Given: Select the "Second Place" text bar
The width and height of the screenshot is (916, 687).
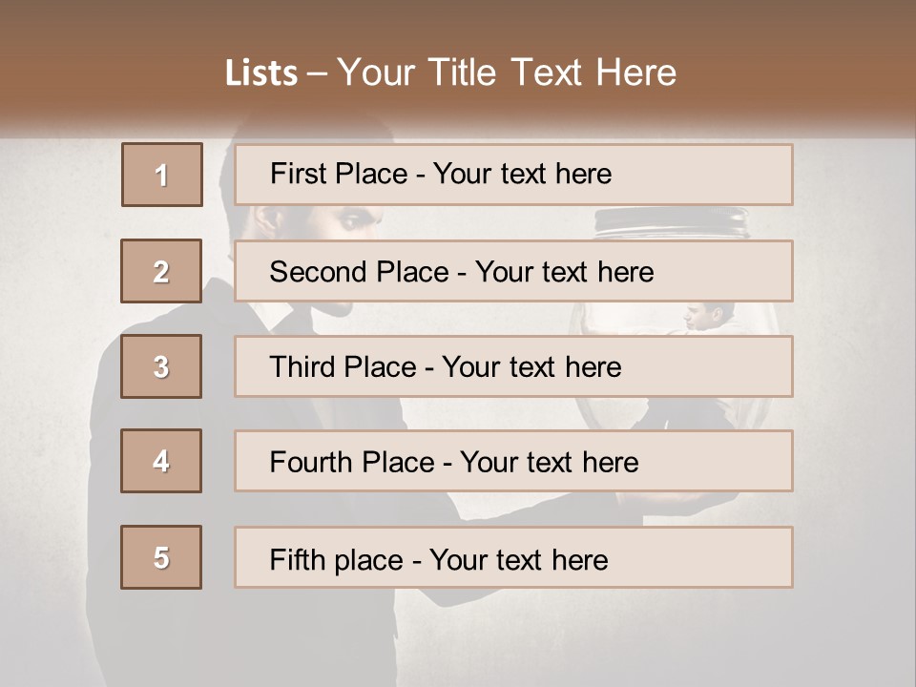Looking at the screenshot, I should [x=513, y=271].
